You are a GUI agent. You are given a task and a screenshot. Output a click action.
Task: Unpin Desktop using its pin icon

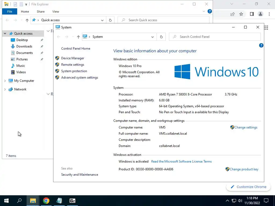point(42,40)
